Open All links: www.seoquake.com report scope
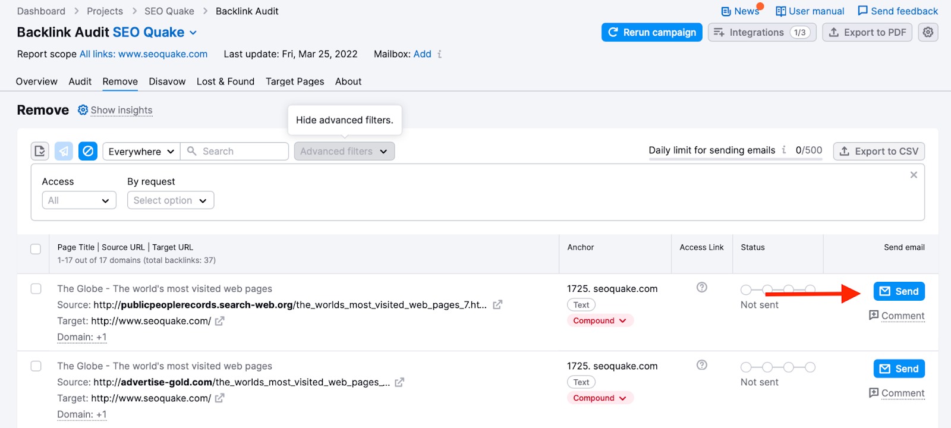 (x=144, y=54)
